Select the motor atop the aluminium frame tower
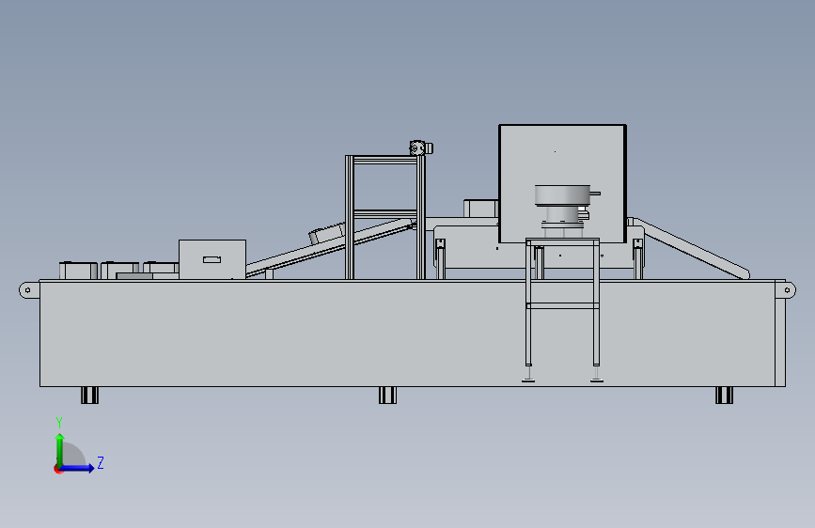 (x=420, y=148)
